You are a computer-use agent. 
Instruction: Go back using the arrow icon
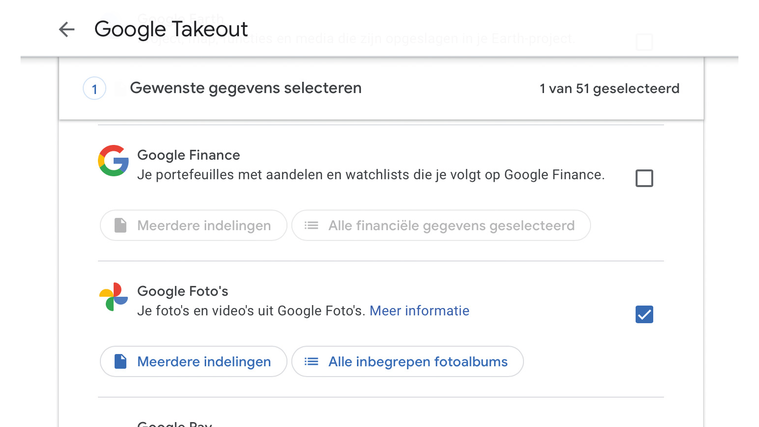[x=67, y=29]
